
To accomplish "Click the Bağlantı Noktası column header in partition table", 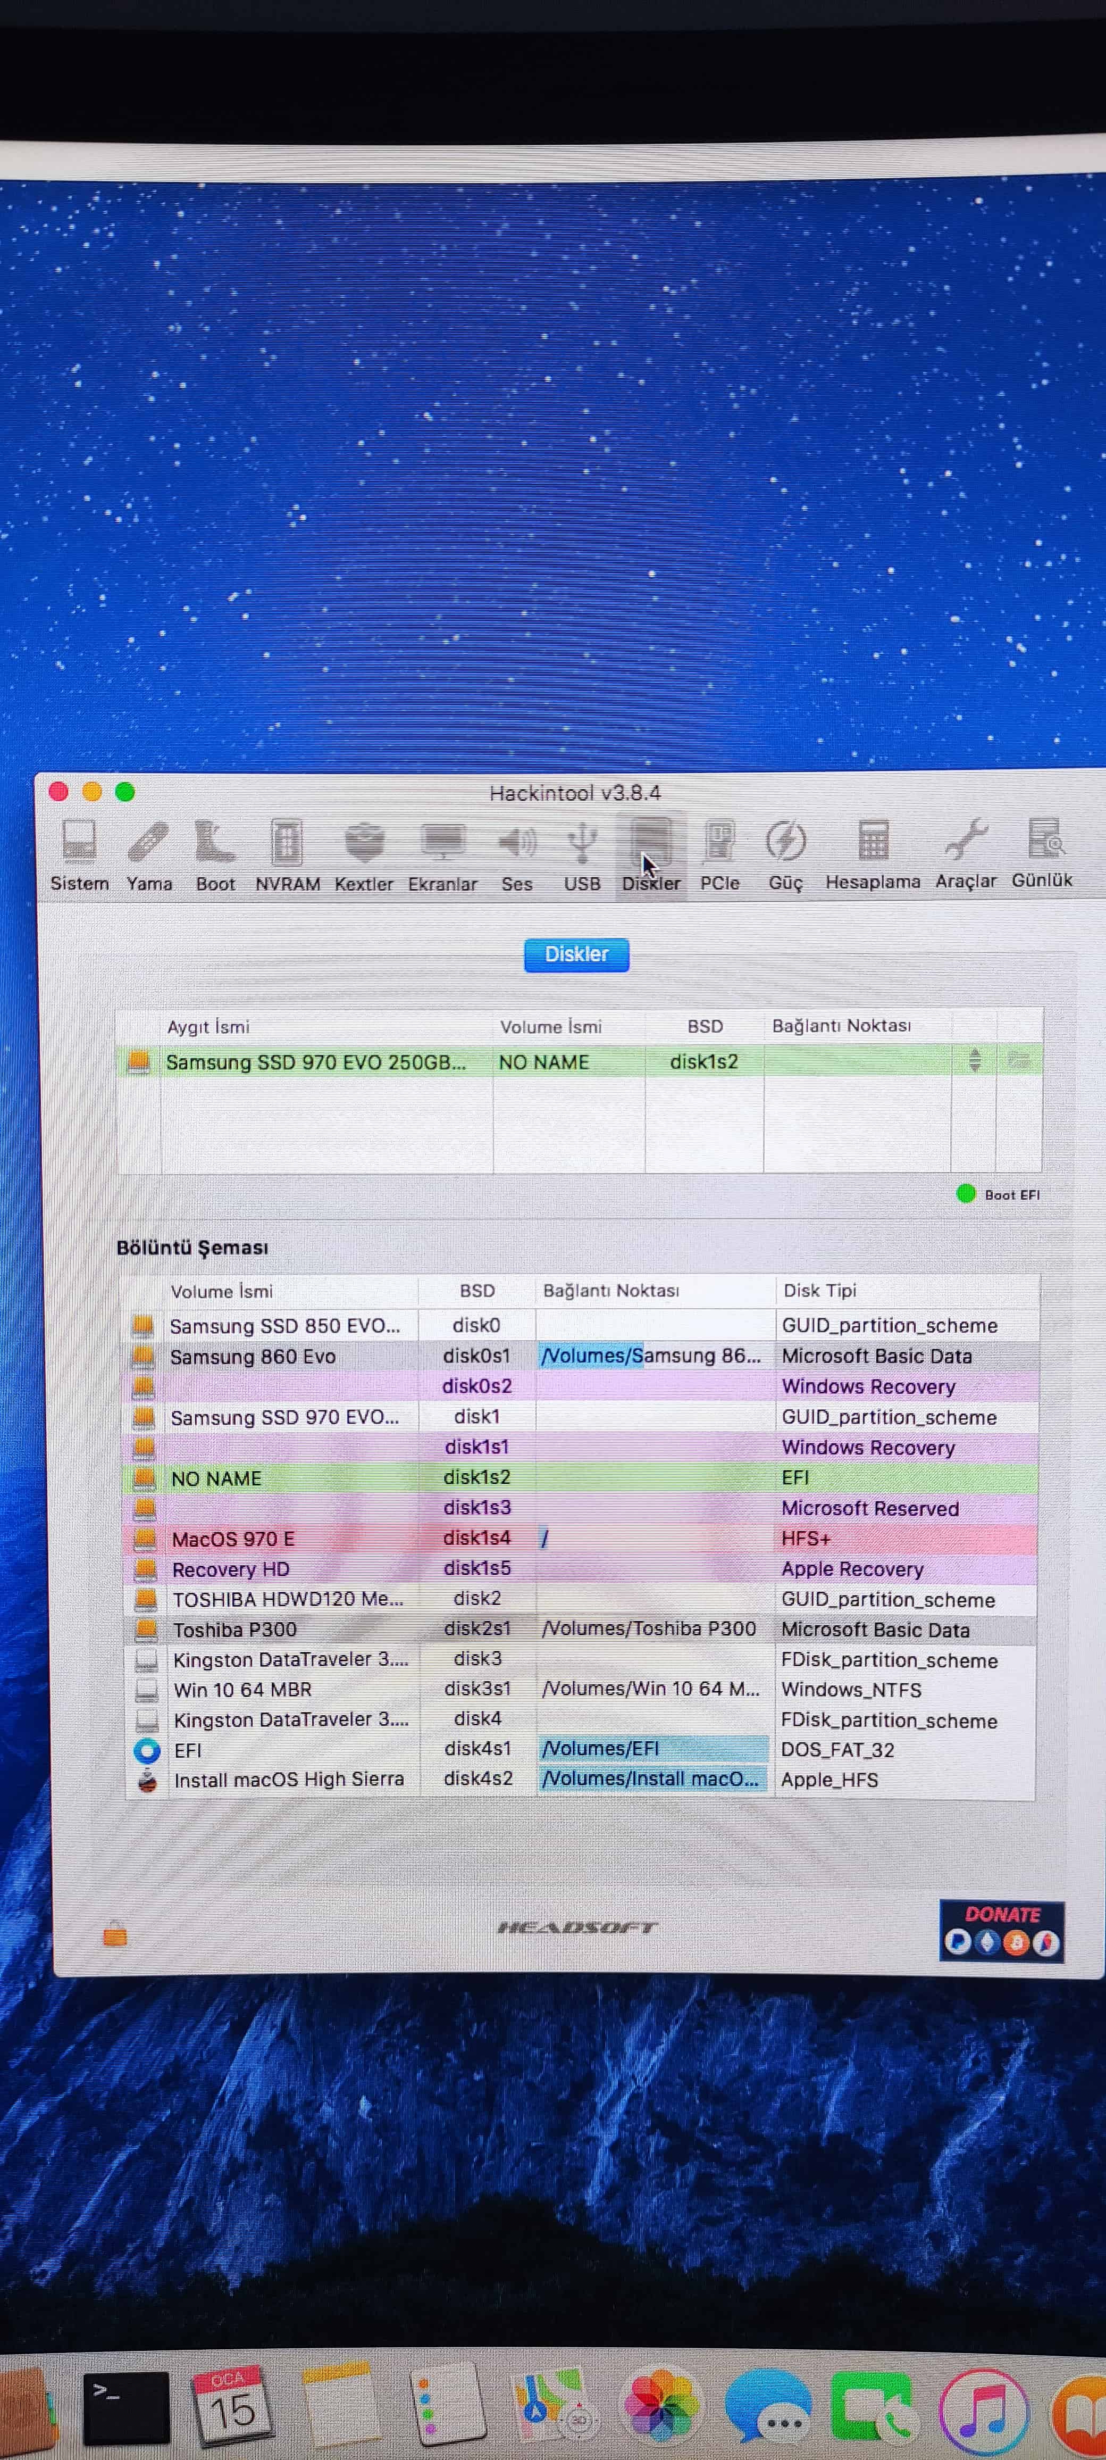I will (x=611, y=1290).
